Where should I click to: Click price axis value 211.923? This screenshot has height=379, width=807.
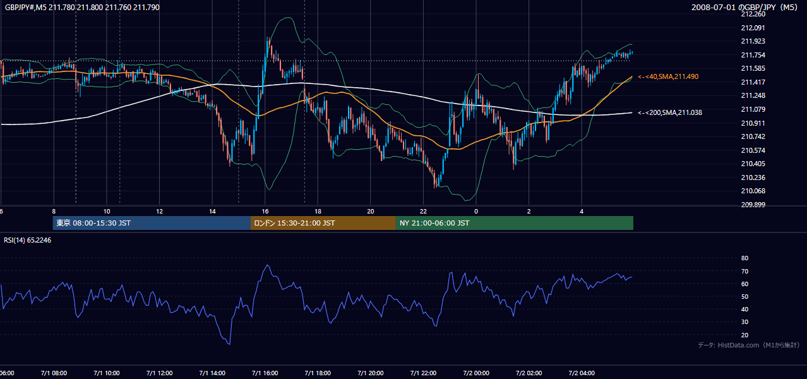click(753, 41)
